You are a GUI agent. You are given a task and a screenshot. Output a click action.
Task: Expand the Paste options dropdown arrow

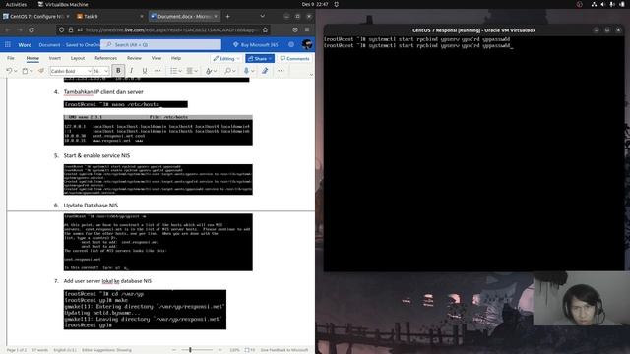31,71
